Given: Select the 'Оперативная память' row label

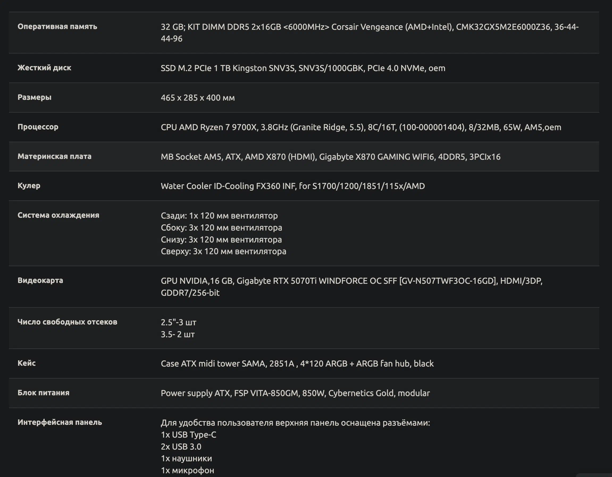Looking at the screenshot, I should pyautogui.click(x=57, y=26).
